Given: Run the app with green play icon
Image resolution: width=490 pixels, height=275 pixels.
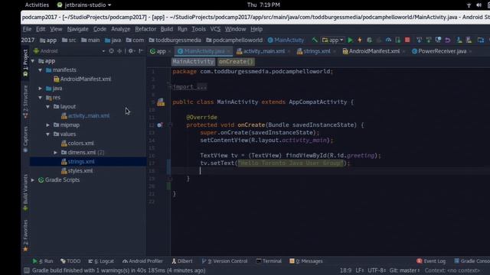Looking at the screenshot, I should (351, 40).
